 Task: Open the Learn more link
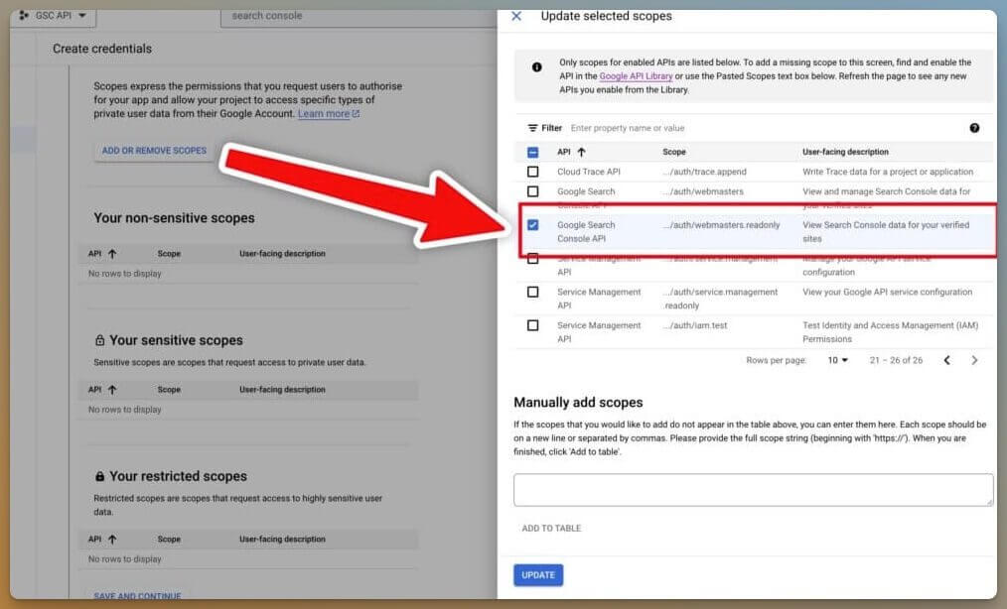[x=328, y=114]
